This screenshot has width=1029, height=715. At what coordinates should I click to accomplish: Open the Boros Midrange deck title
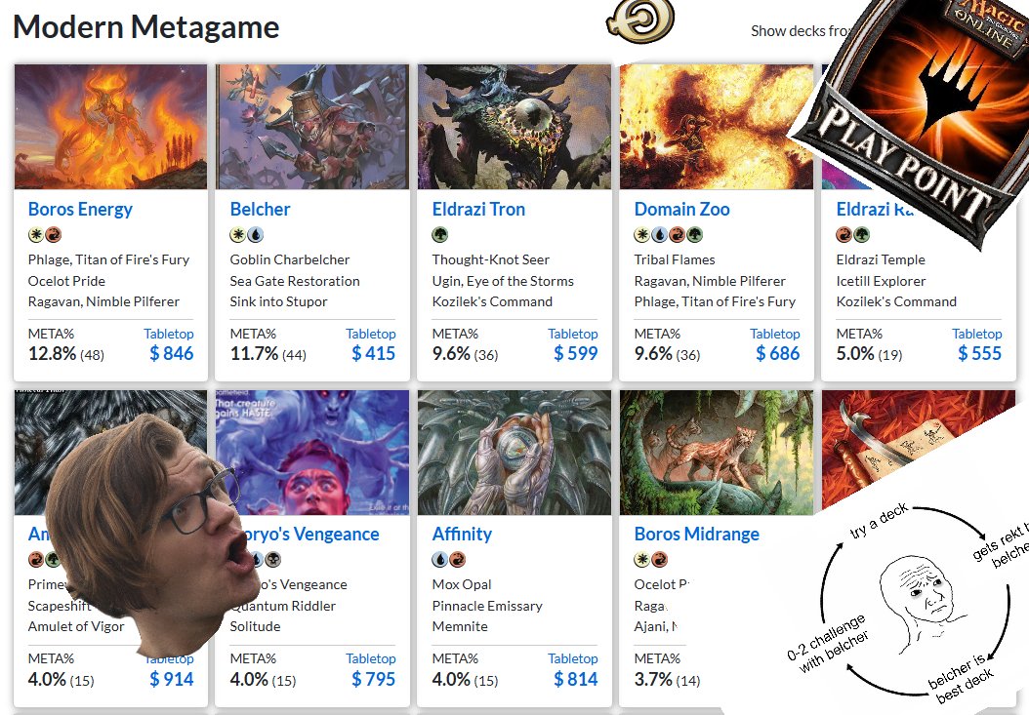(697, 534)
